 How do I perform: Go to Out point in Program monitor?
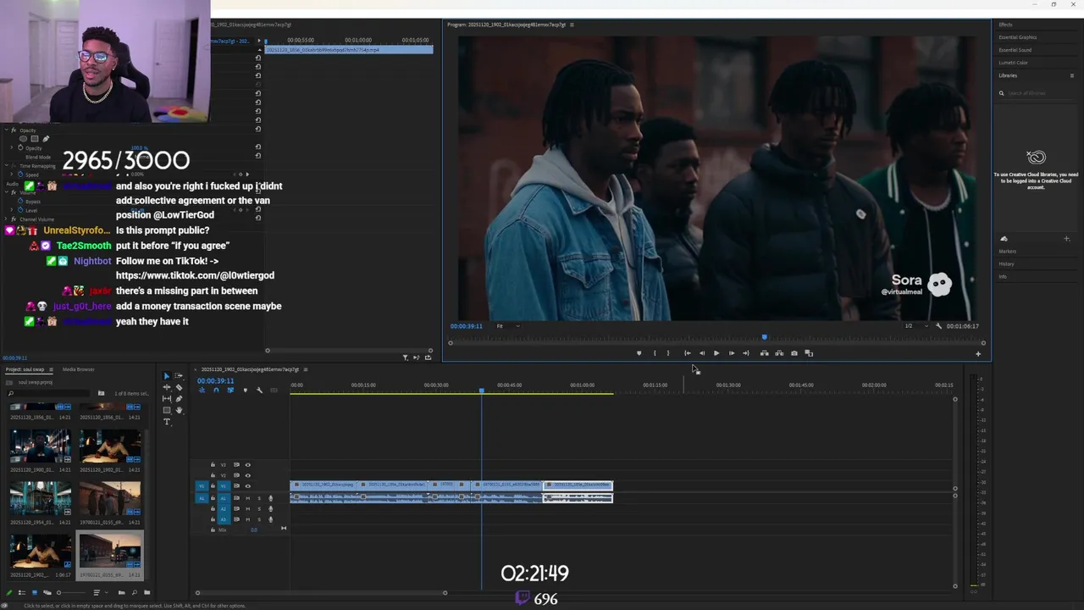click(746, 353)
